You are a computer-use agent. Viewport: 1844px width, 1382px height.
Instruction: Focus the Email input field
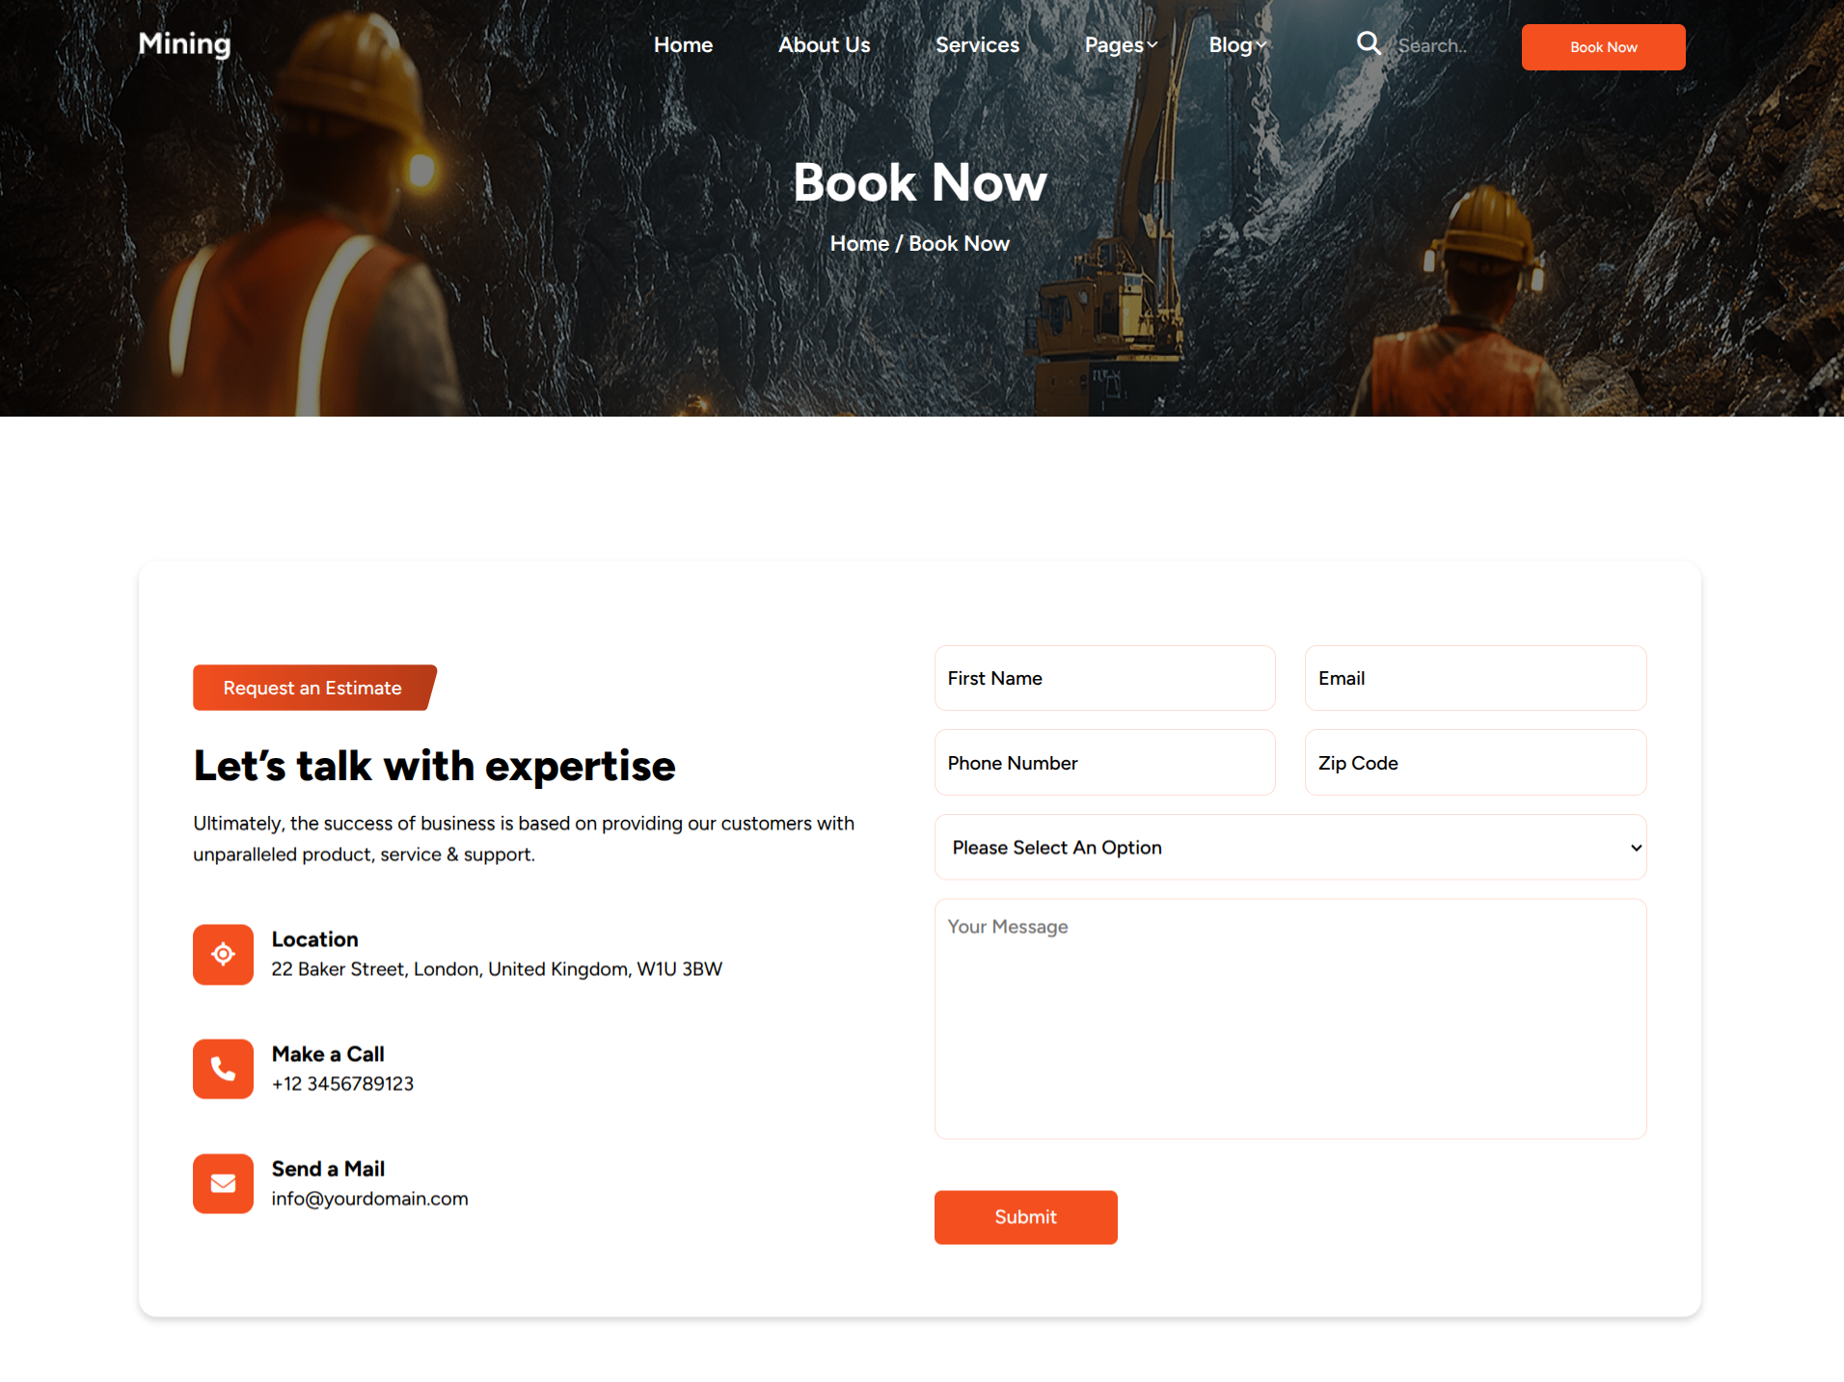(x=1475, y=678)
